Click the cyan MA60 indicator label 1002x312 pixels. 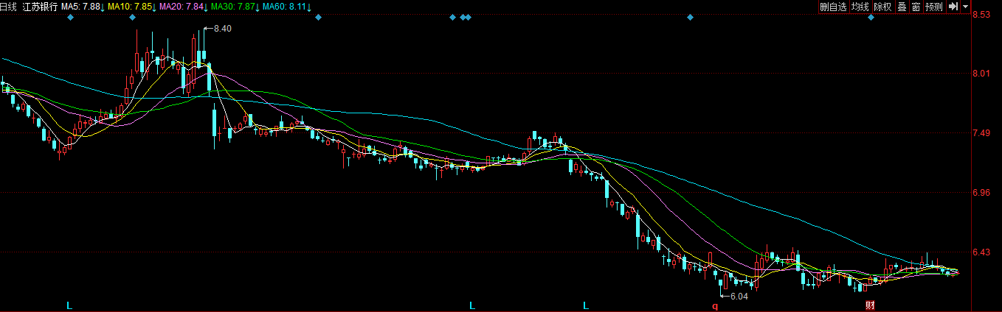[x=286, y=7]
